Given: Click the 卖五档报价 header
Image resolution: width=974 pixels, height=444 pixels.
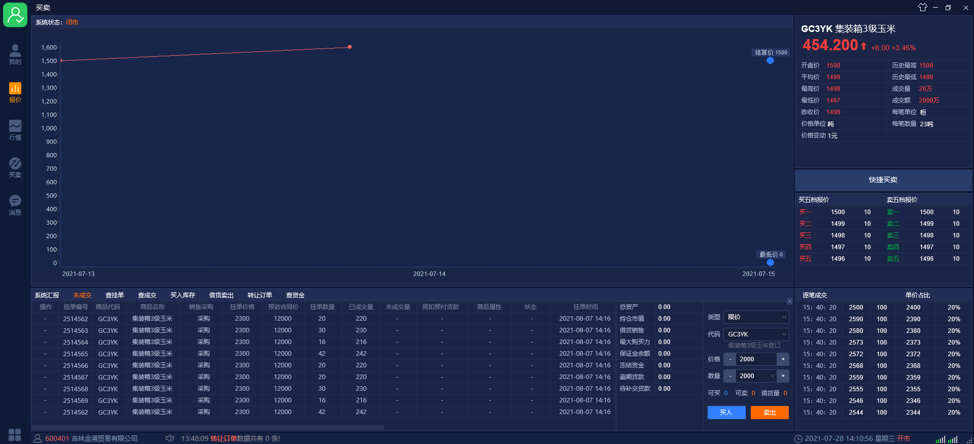Looking at the screenshot, I should [x=902, y=200].
